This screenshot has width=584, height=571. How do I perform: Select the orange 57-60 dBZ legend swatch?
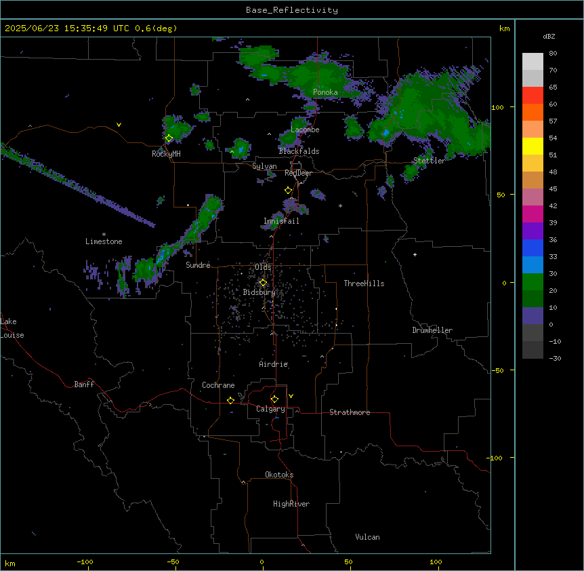[x=533, y=112]
